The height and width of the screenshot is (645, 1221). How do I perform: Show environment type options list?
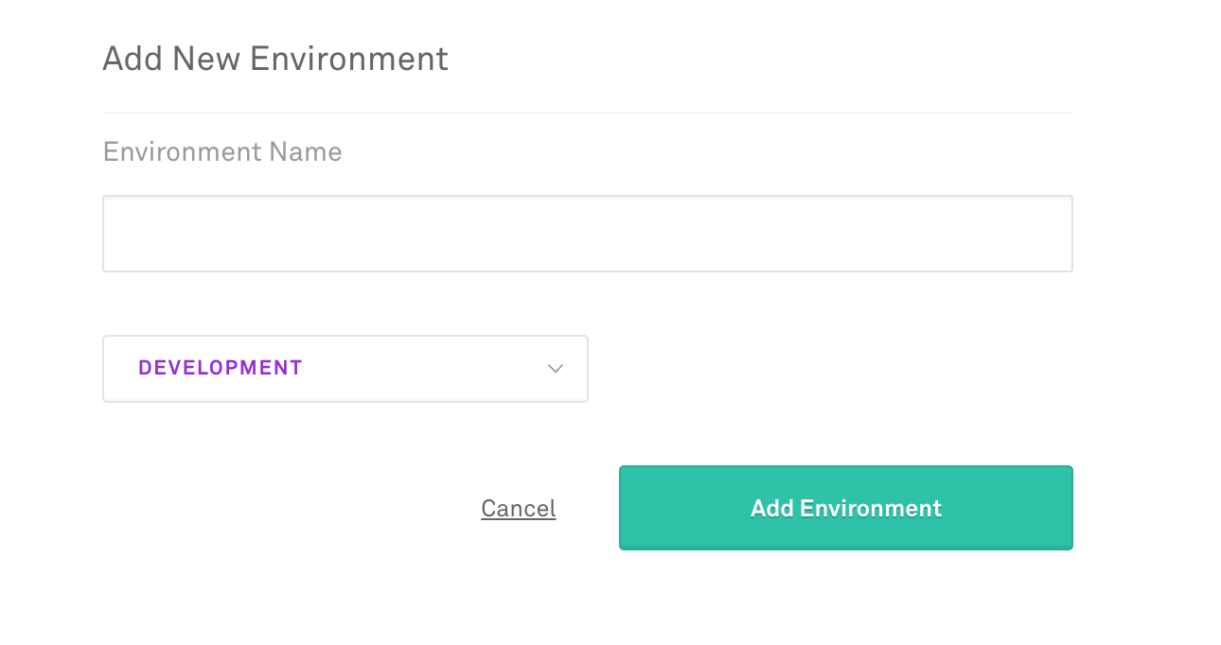pos(345,369)
